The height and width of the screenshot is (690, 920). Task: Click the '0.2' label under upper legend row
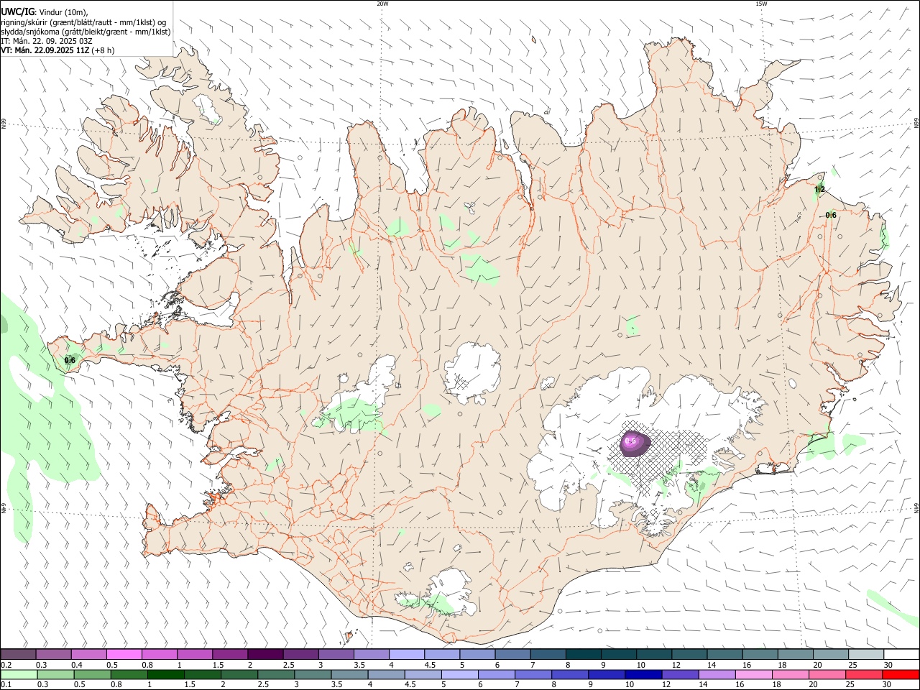[x=6, y=665]
